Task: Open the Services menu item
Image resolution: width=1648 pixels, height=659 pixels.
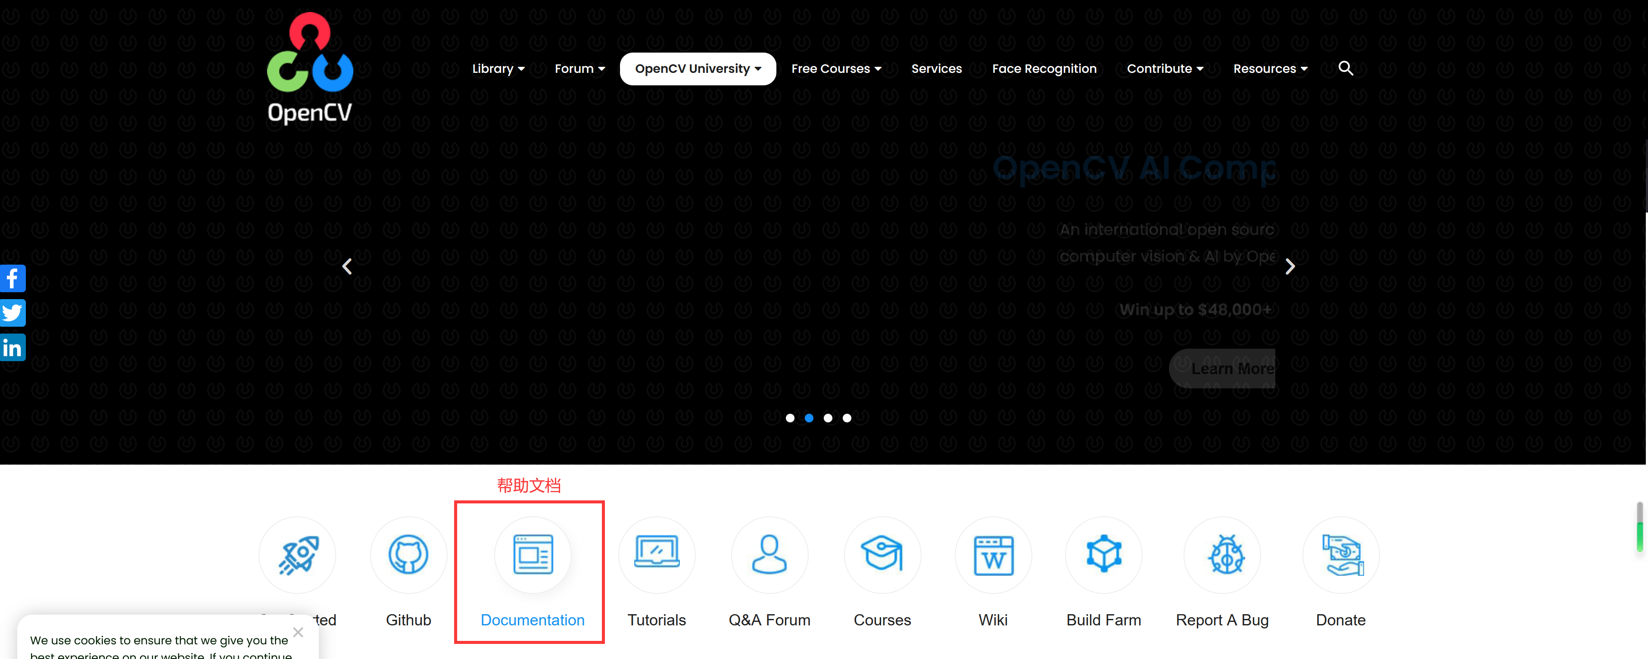Action: pyautogui.click(x=937, y=69)
